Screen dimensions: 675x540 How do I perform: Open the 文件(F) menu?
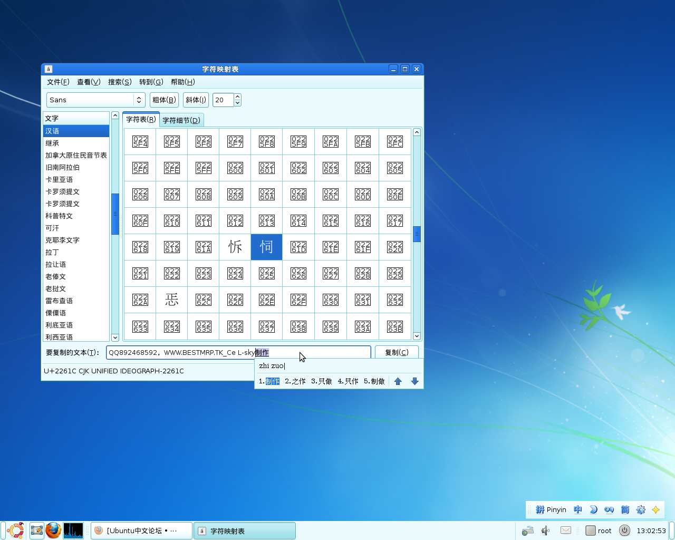point(58,82)
